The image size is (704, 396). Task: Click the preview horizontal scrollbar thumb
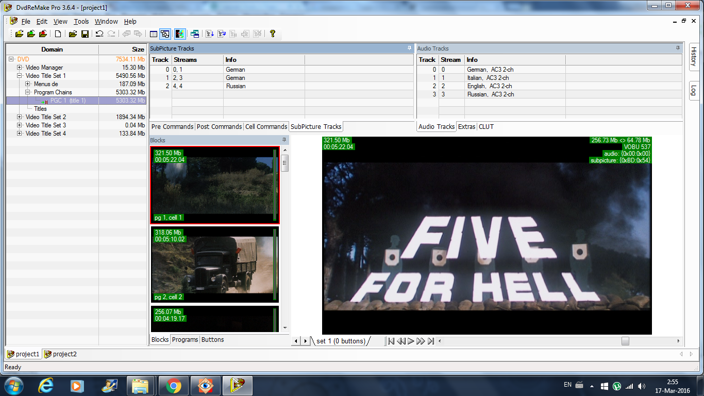click(625, 341)
